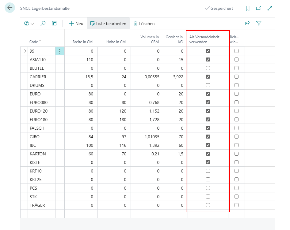Click the Neu button

click(x=76, y=24)
